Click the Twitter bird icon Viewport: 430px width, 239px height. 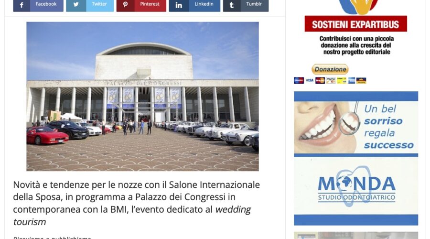(x=76, y=5)
